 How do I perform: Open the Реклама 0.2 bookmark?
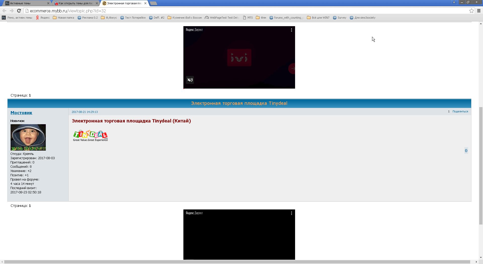click(x=88, y=18)
